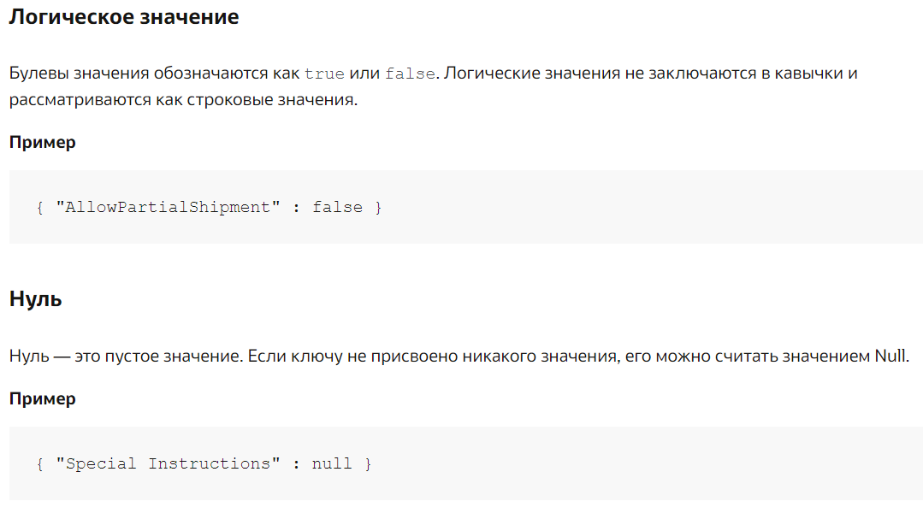Click the "null" value in the second code block
Screen dimensions: 923x519
[x=332, y=463]
